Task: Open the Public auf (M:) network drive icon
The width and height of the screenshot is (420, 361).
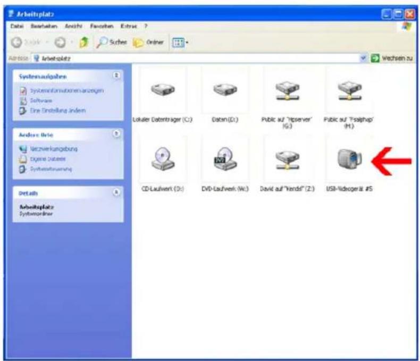Action: [x=349, y=90]
